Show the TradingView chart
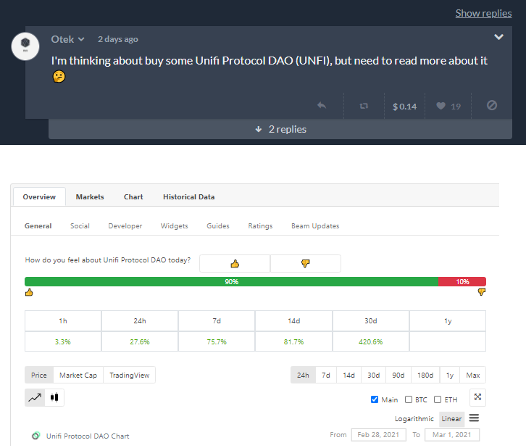 pos(130,376)
